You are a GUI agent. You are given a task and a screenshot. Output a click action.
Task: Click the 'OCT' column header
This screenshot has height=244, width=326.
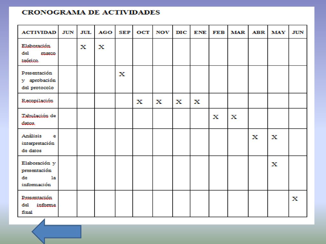point(143,32)
